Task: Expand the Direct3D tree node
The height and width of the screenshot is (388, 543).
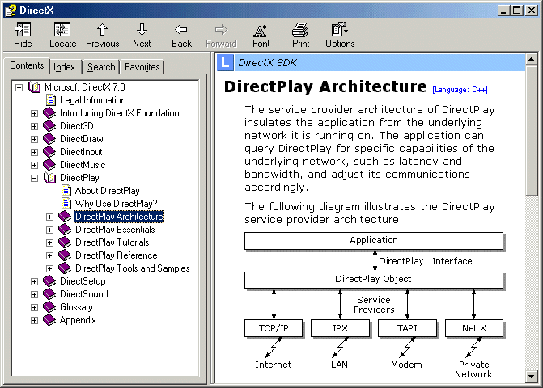Action: point(34,126)
